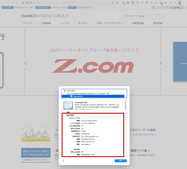Open the CSR・サステナビリティ menu
This screenshot has width=187, height=169.
coord(110,23)
